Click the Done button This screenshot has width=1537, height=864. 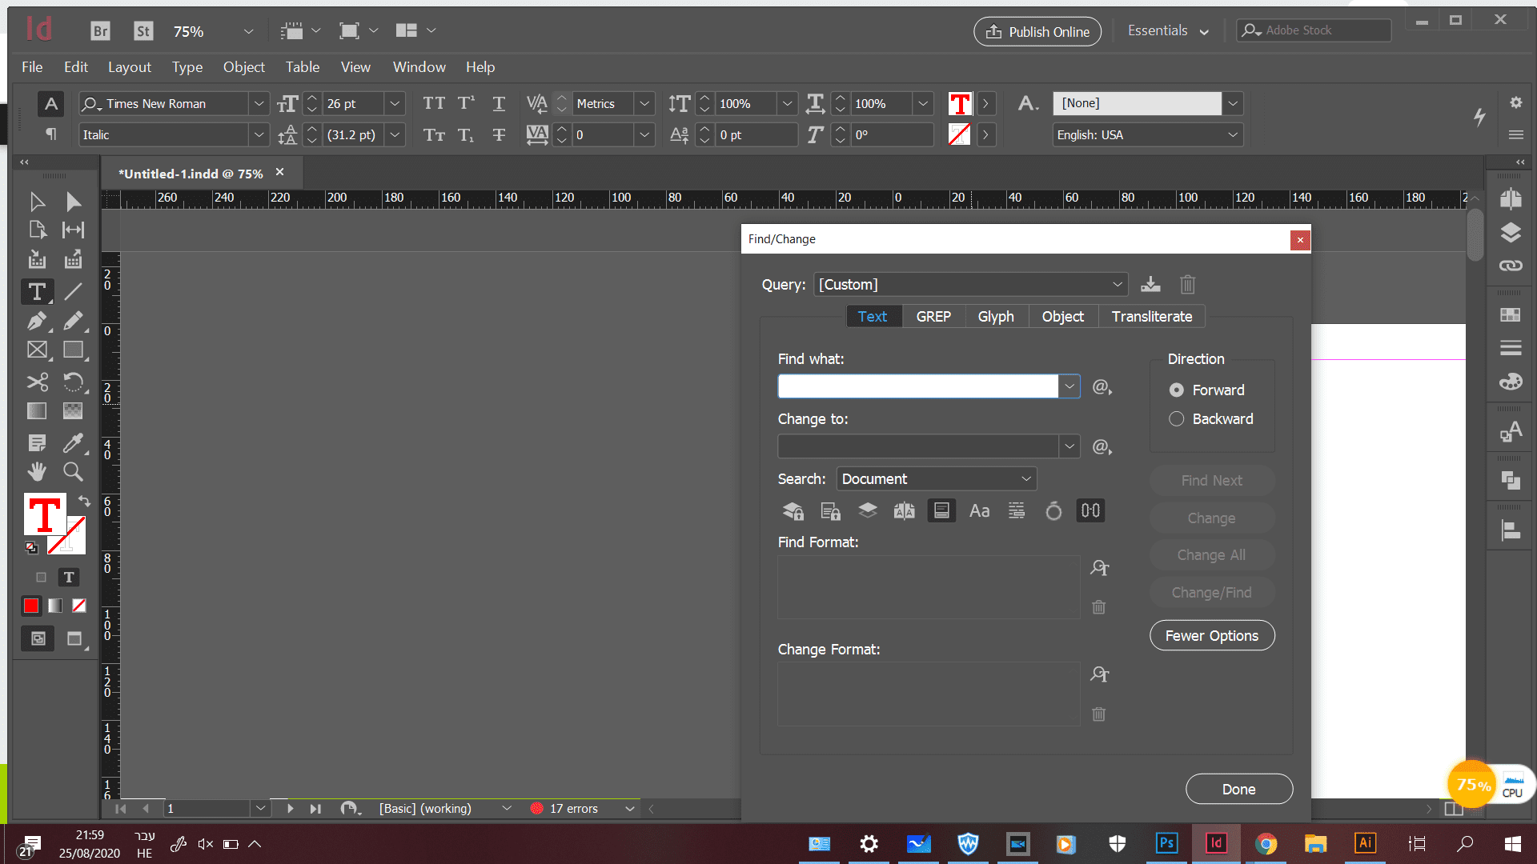pos(1238,790)
